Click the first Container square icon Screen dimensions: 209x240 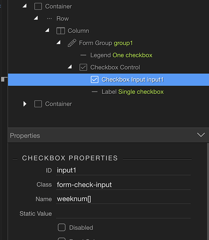coord(38,7)
